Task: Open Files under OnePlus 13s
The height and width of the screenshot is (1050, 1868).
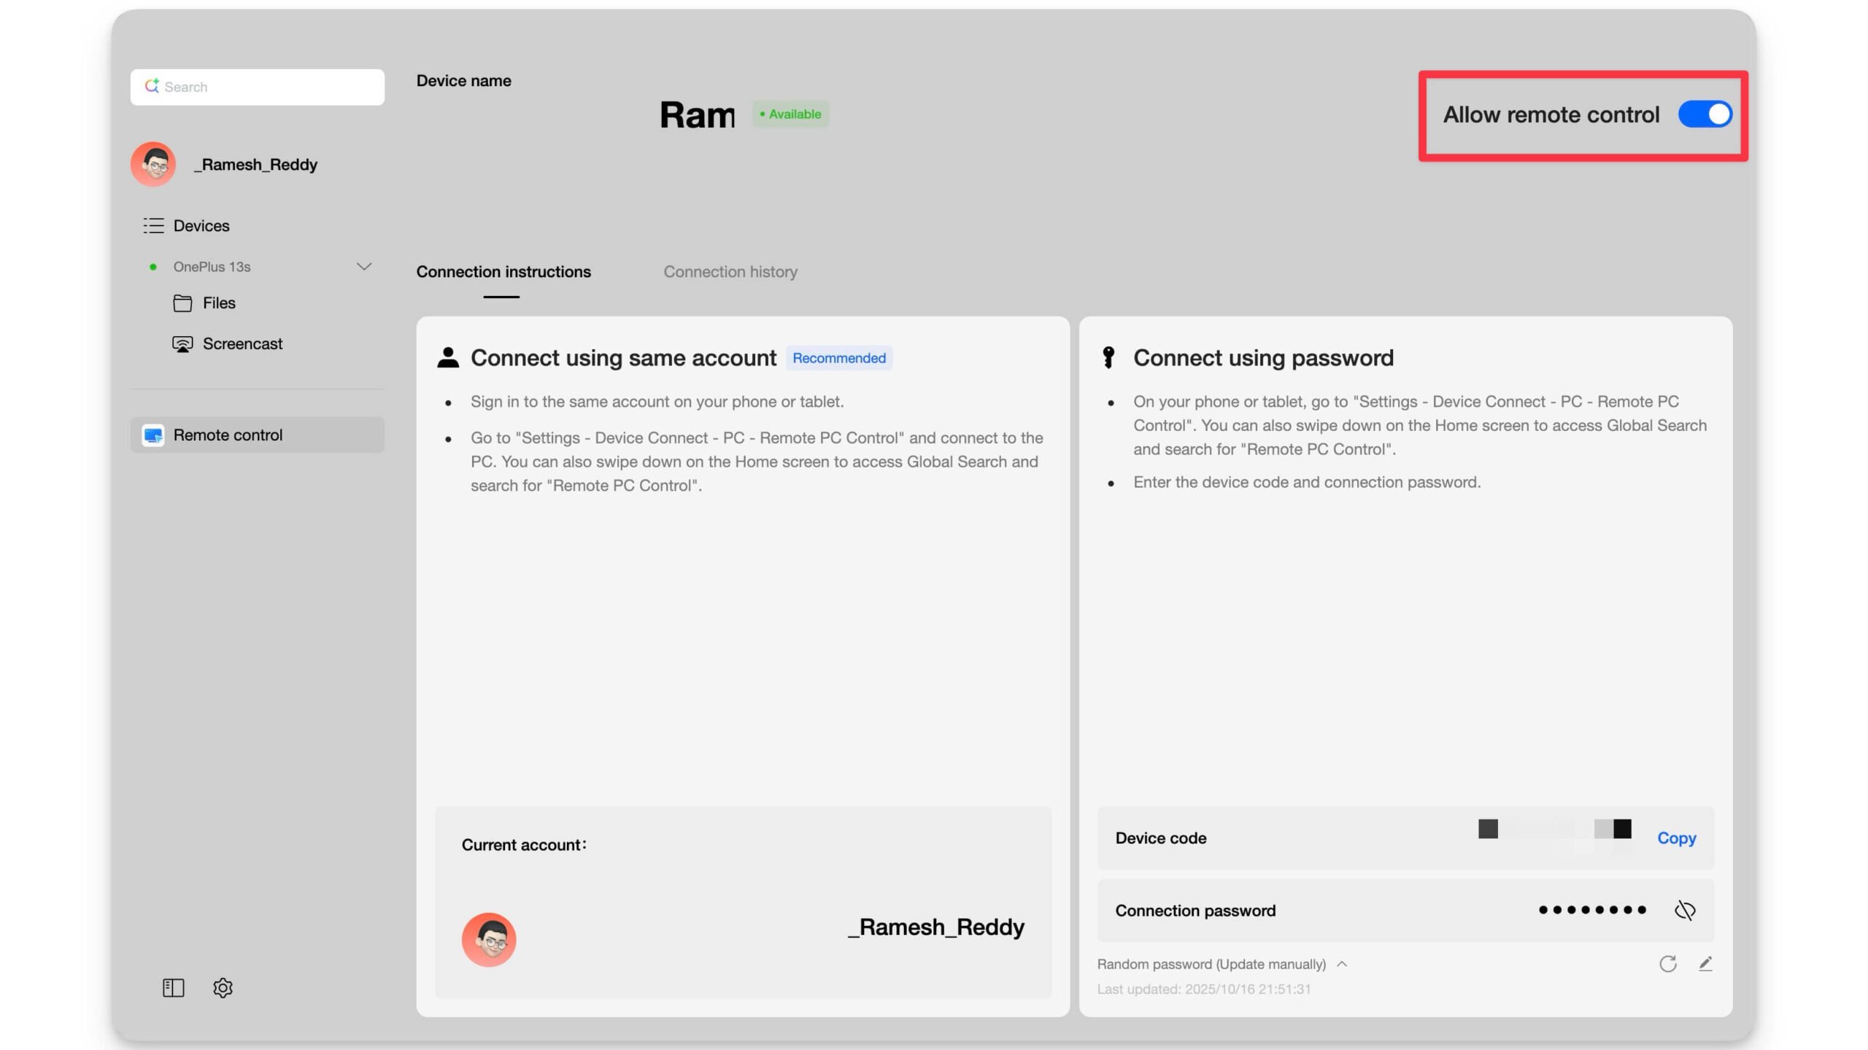Action: point(218,303)
